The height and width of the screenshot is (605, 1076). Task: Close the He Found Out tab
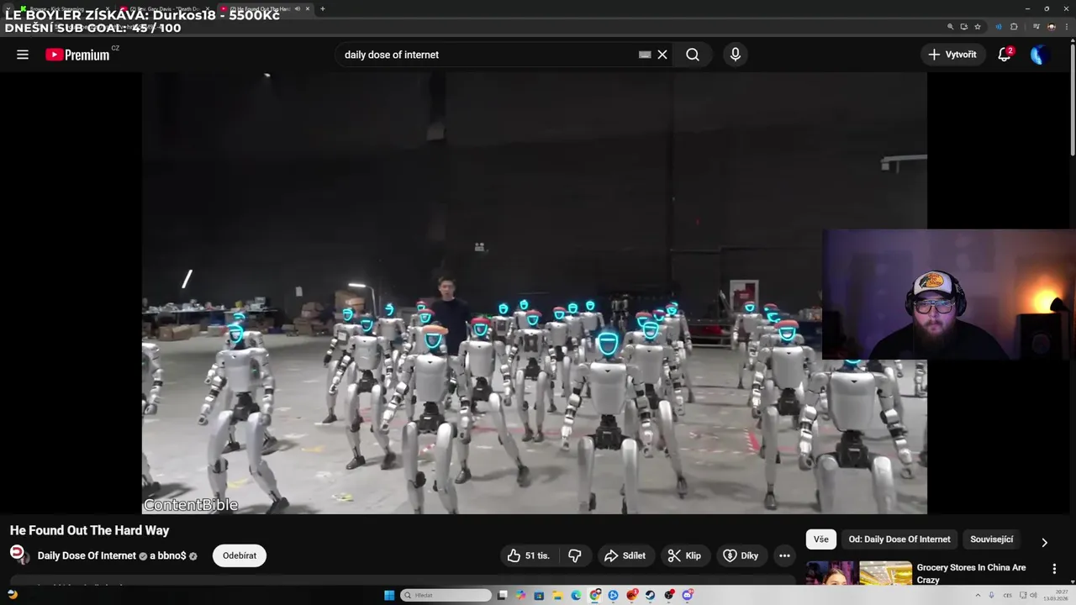[x=308, y=9]
